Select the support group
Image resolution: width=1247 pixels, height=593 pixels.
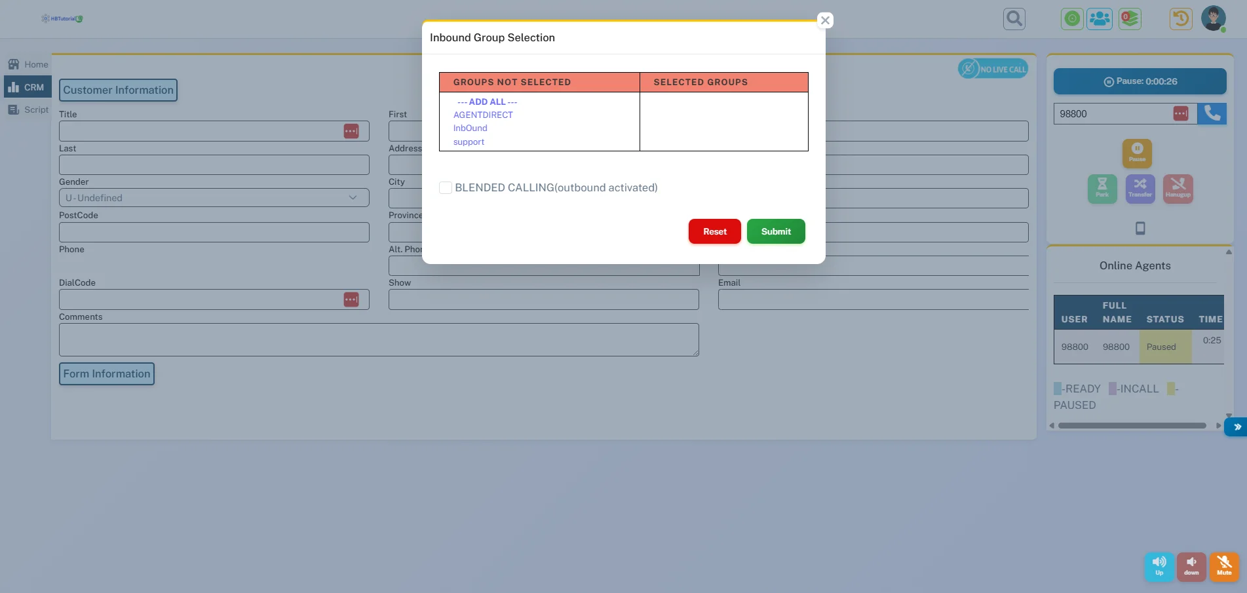pyautogui.click(x=469, y=142)
